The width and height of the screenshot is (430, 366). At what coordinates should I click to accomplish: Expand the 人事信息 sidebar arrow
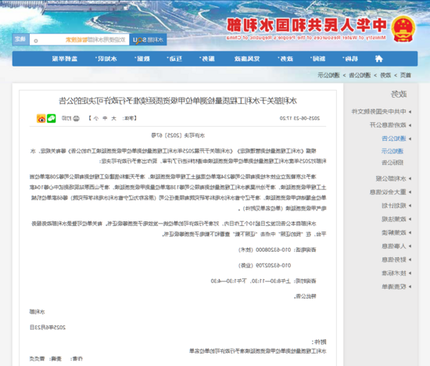(410, 246)
